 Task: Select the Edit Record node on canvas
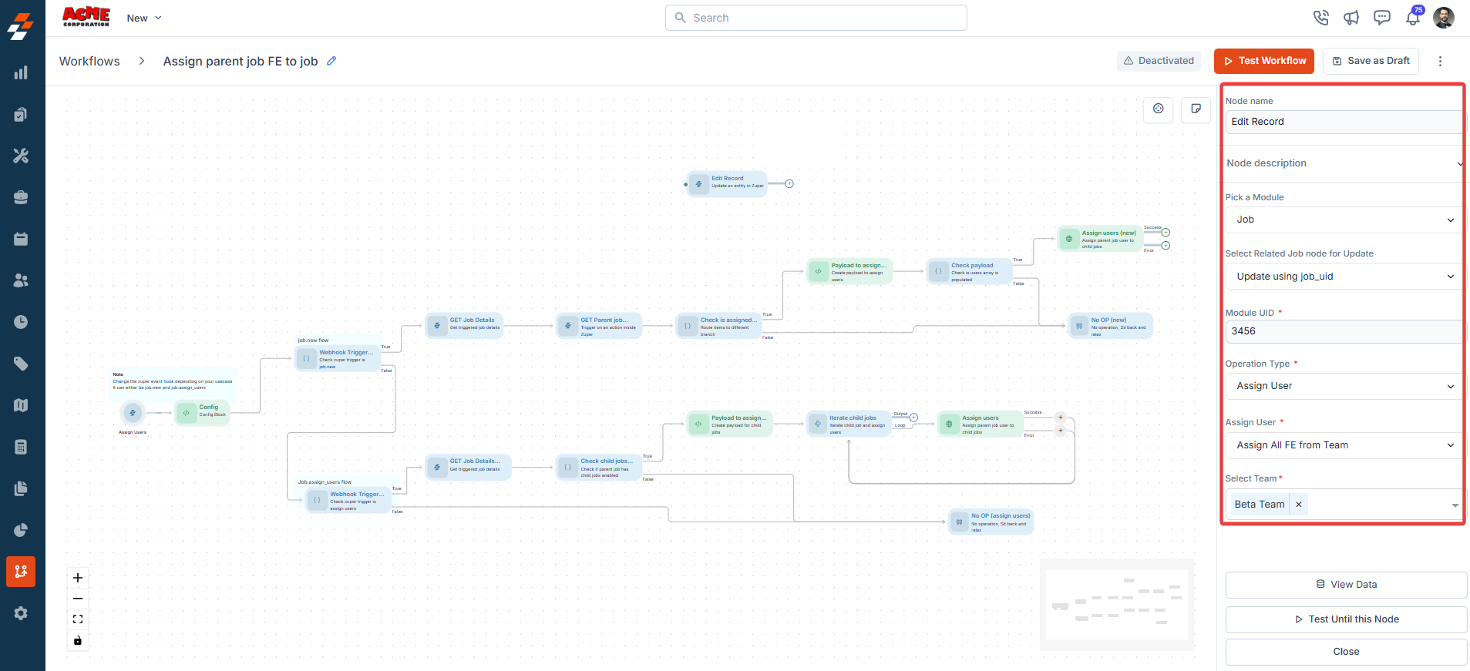(x=727, y=183)
